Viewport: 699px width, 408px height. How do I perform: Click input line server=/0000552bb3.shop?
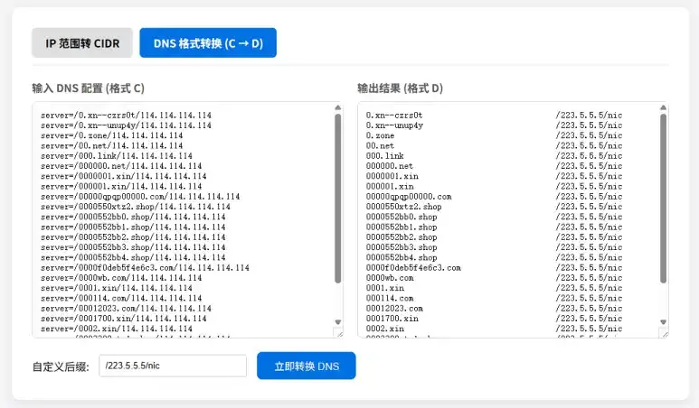pyautogui.click(x=133, y=247)
